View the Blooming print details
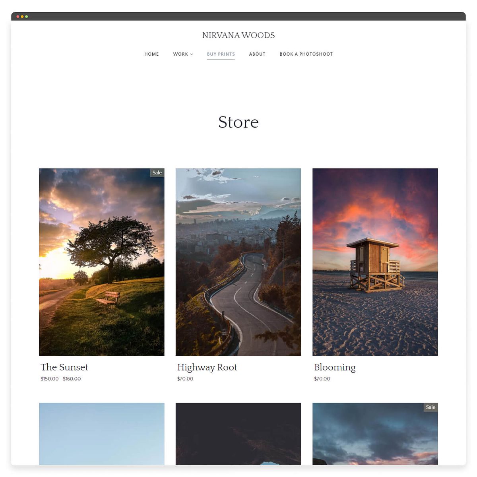 click(335, 367)
